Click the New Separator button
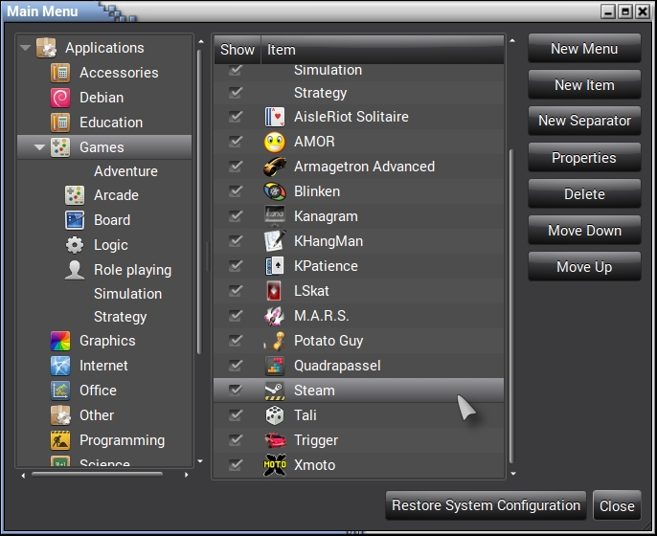 (x=584, y=122)
